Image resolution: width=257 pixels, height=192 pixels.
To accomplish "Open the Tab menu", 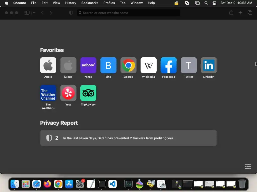I will point(122,3).
